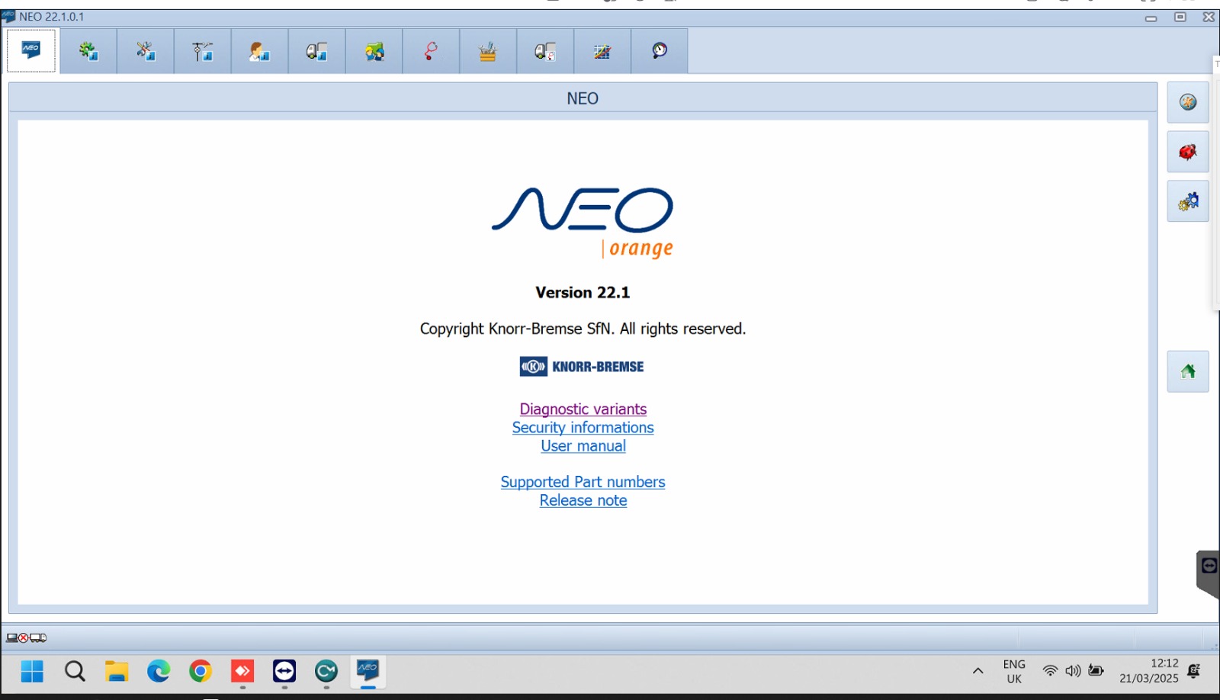The height and width of the screenshot is (700, 1220).
Task: Open the stethoscope diagnostics icon
Action: click(431, 51)
